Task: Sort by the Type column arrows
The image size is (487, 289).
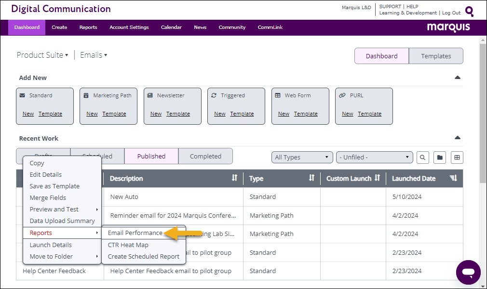Action: [311, 178]
